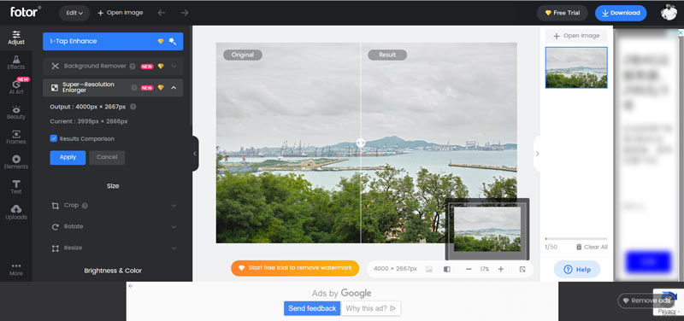Open the Edit dropdown menu
Screen dimensions: 684x321
[74, 13]
